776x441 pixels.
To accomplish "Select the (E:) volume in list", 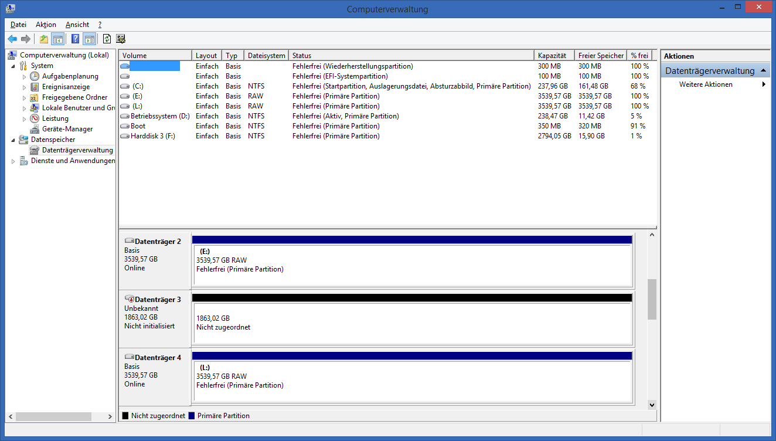I will (x=387, y=96).
